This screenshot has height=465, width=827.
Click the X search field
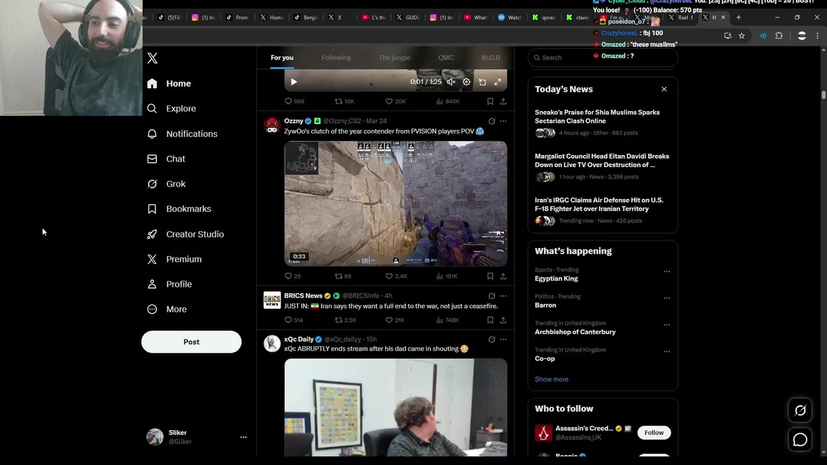pyautogui.click(x=603, y=57)
